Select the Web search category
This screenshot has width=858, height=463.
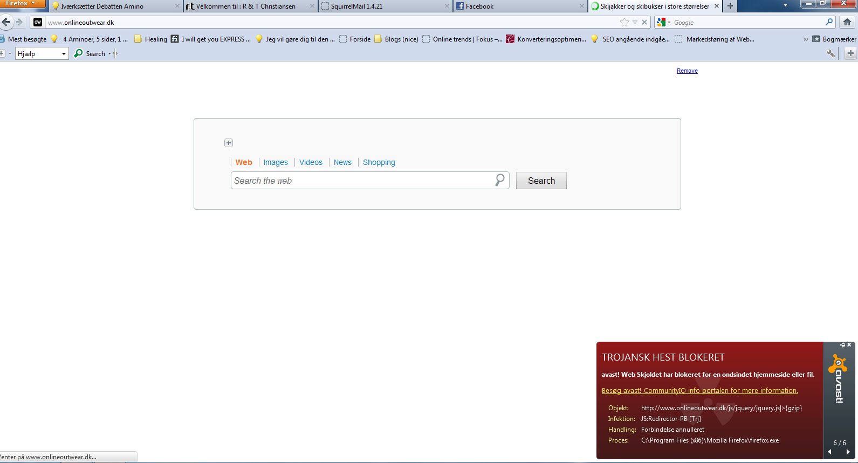point(244,162)
